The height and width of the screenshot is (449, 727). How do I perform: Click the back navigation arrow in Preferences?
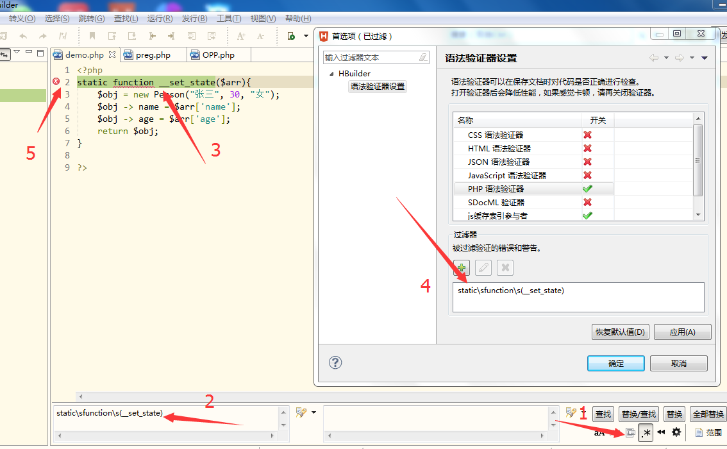(x=654, y=58)
